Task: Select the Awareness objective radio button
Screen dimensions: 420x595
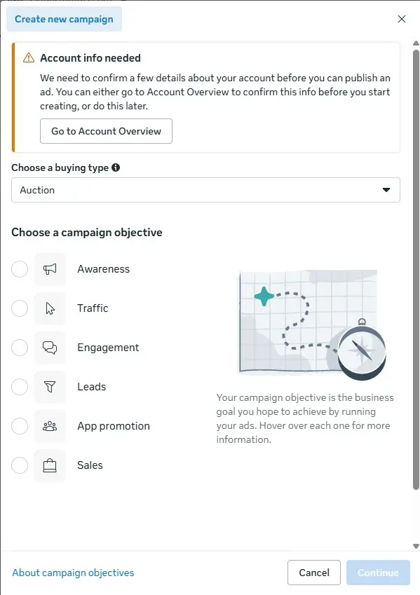Action: click(x=20, y=269)
